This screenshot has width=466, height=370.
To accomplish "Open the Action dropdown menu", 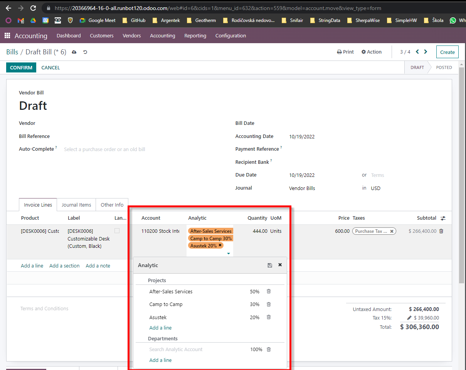I will click(372, 52).
